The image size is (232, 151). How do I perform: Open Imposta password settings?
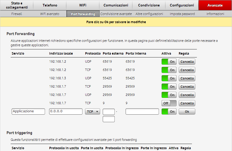click(182, 14)
